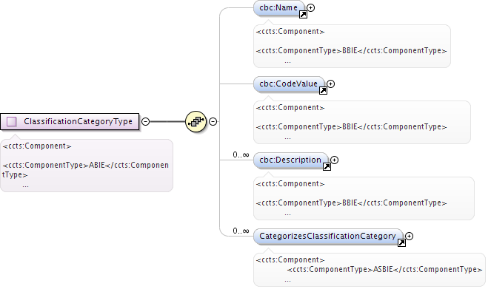Expand the cbc:Description element
491x289 pixels.
(x=335, y=160)
